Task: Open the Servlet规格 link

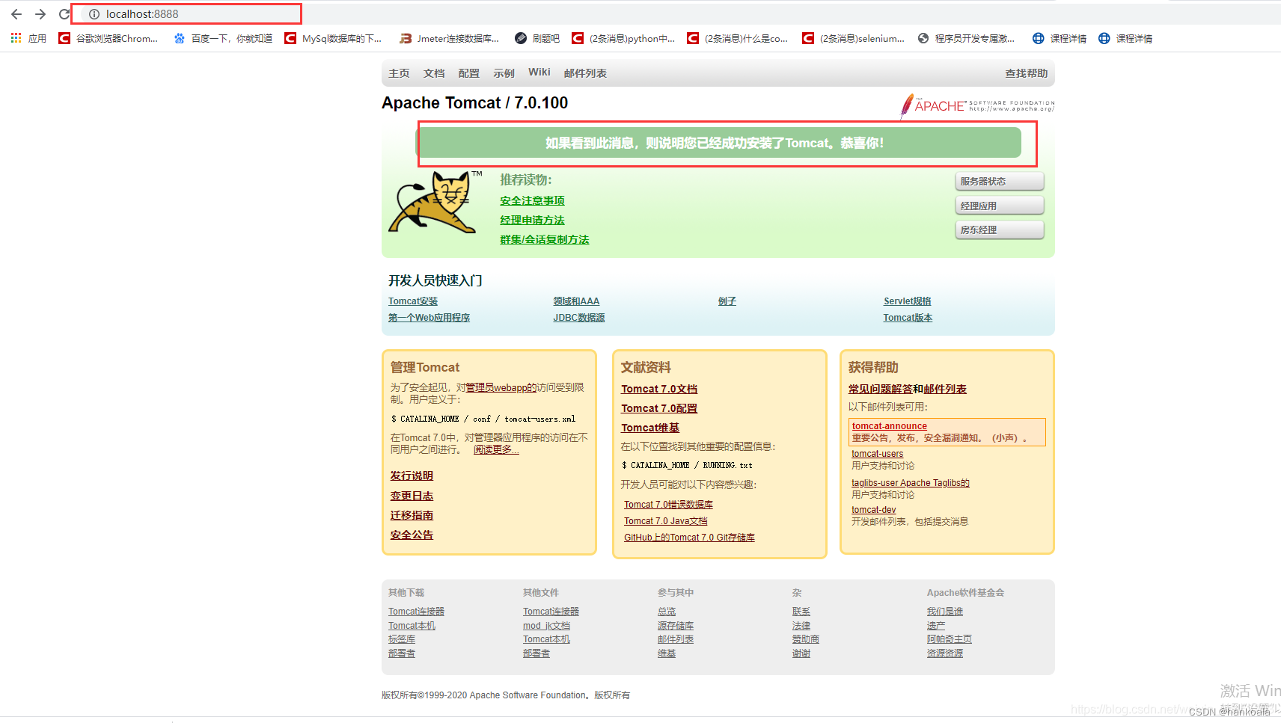Action: click(x=908, y=301)
